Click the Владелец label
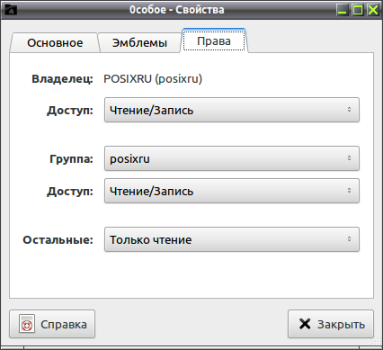Image resolution: width=383 pixels, height=350 pixels. tap(62, 79)
